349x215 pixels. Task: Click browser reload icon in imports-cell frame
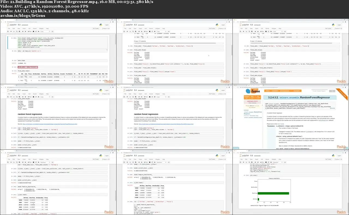[5, 22]
